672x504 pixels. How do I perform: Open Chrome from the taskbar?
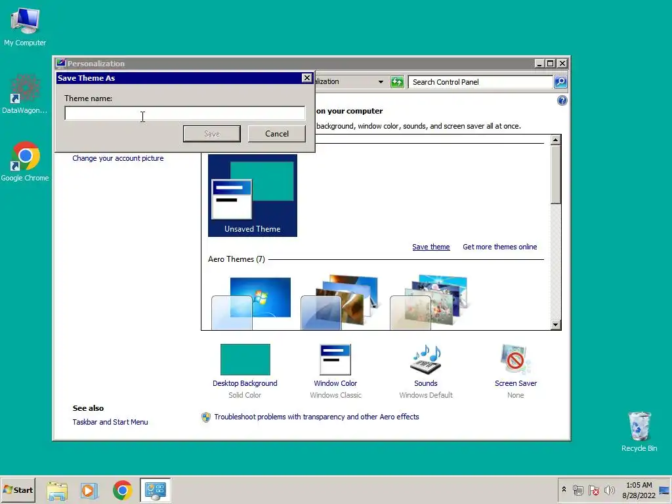(x=122, y=490)
